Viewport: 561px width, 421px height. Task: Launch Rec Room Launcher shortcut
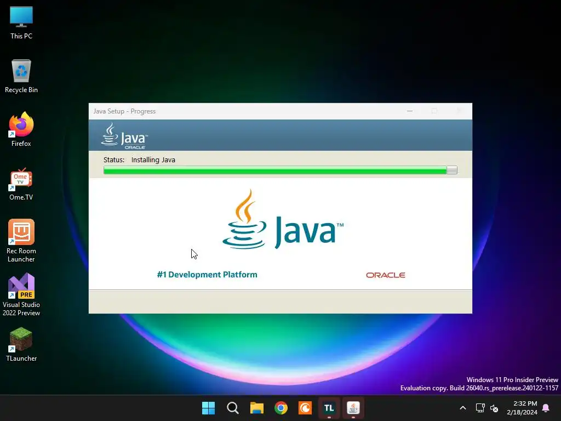21,241
